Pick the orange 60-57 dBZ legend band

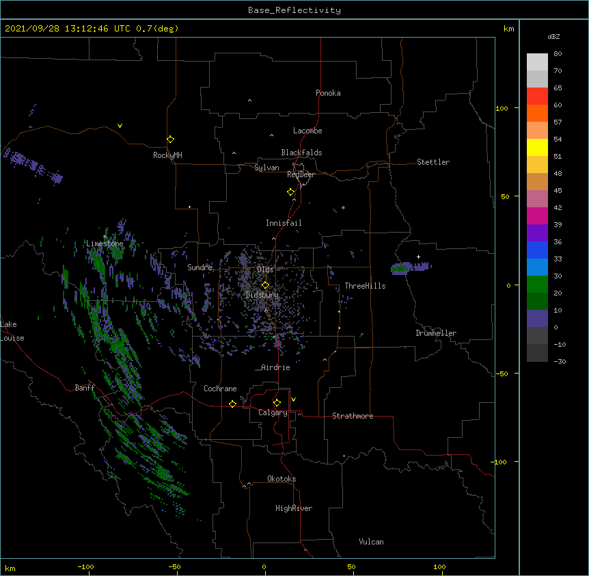point(537,113)
